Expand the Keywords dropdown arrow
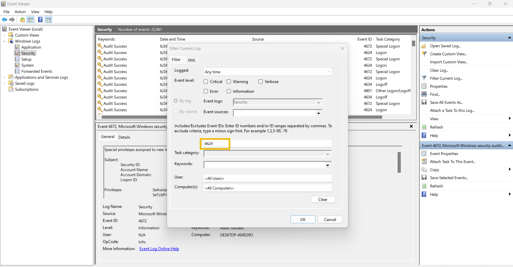Image resolution: width=513 pixels, height=267 pixels. coord(328,165)
